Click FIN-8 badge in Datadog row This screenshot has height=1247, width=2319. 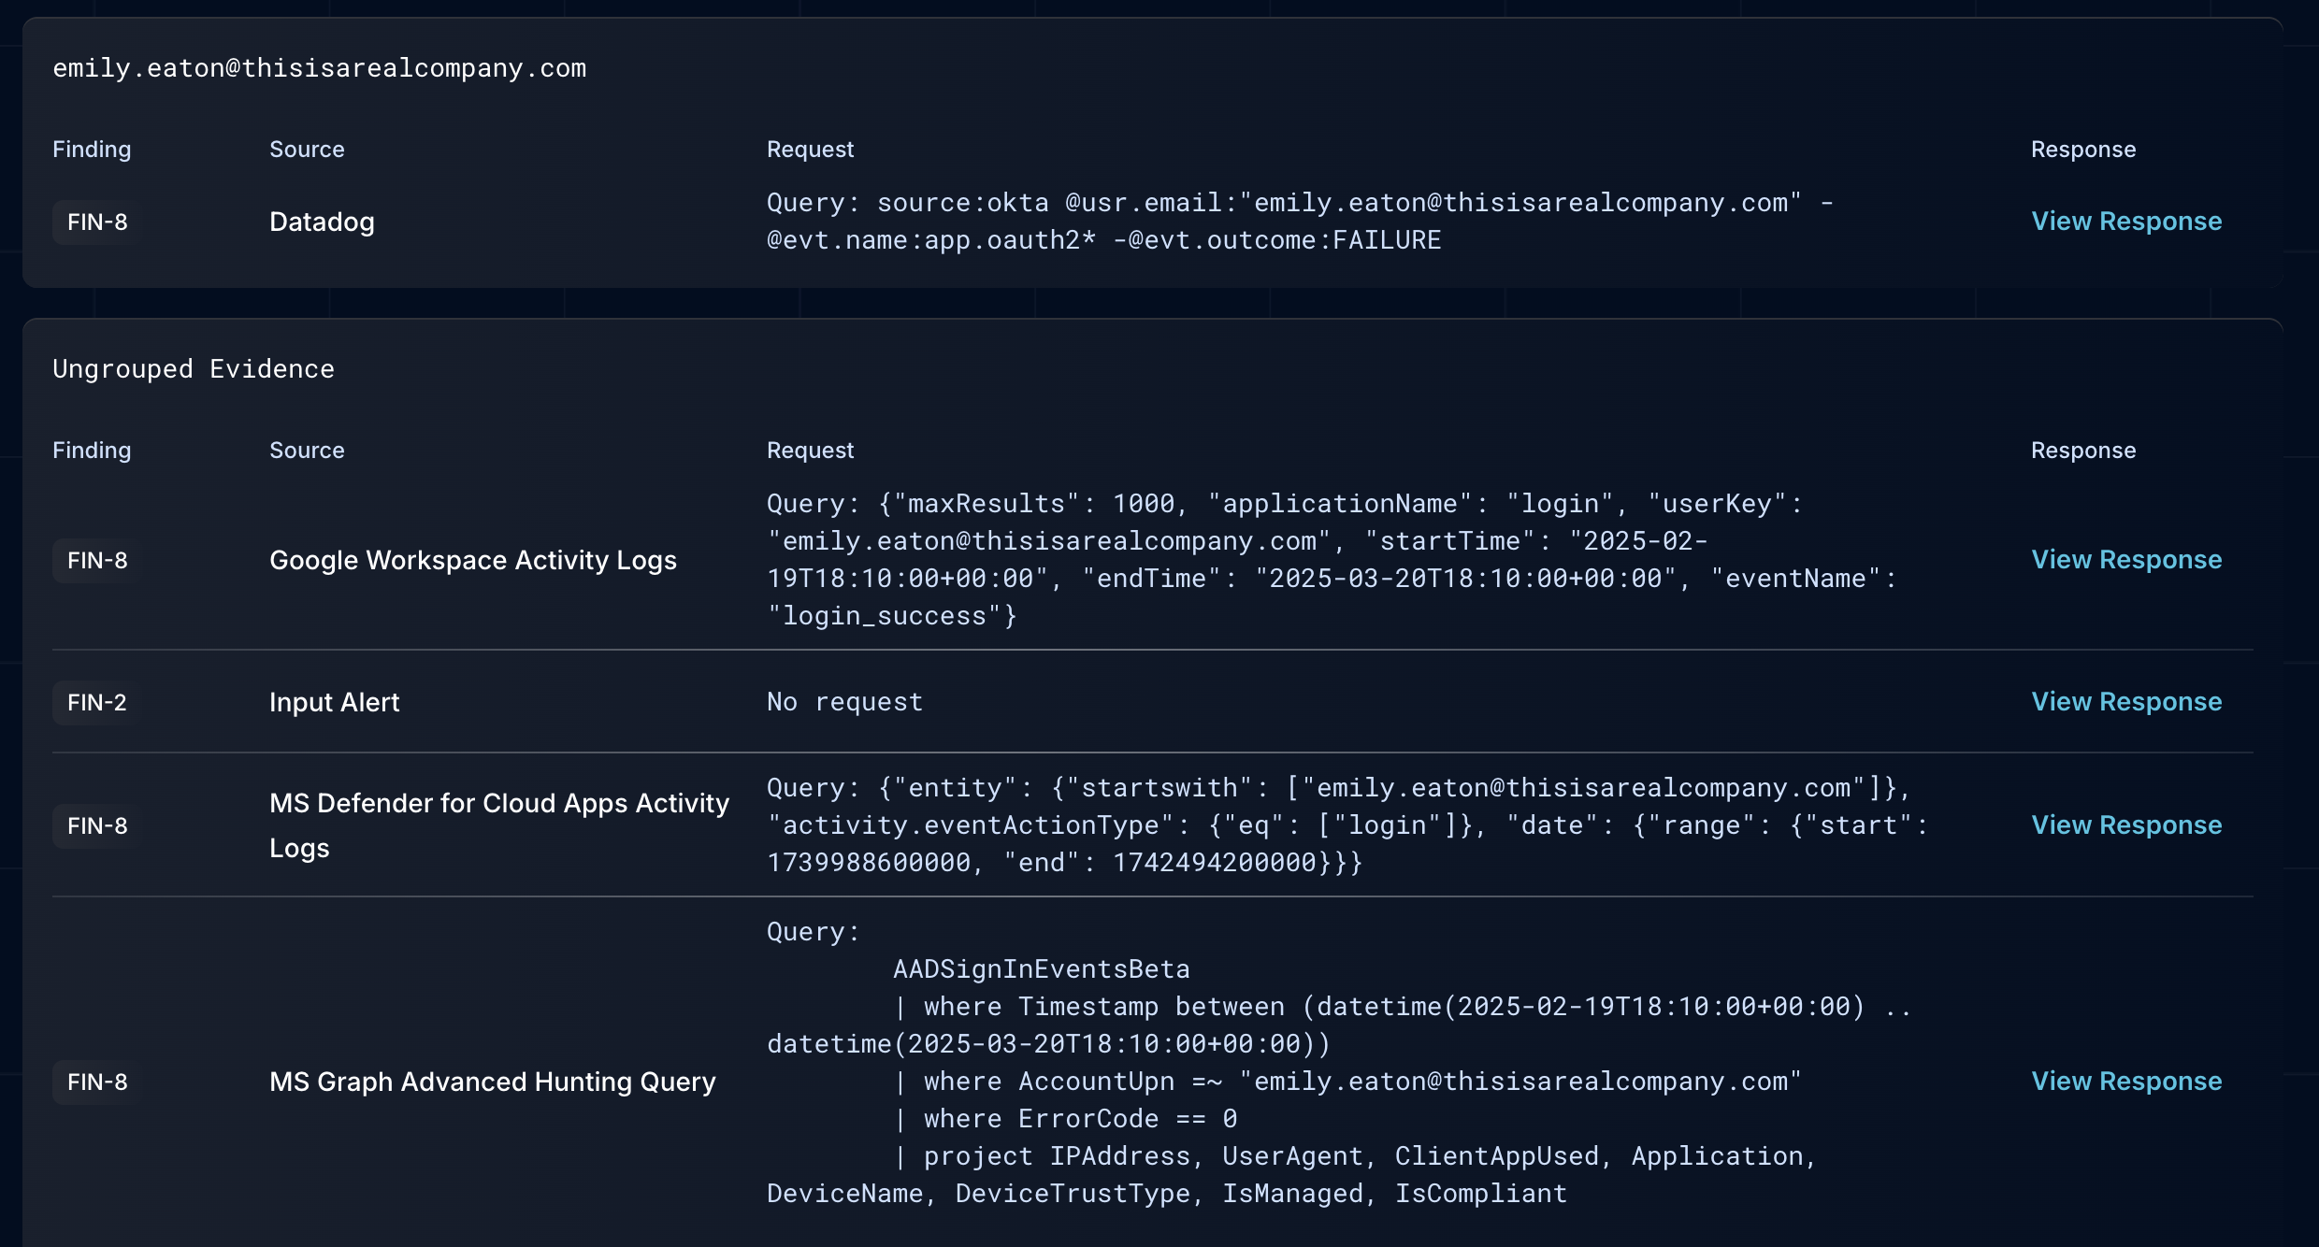point(97,222)
